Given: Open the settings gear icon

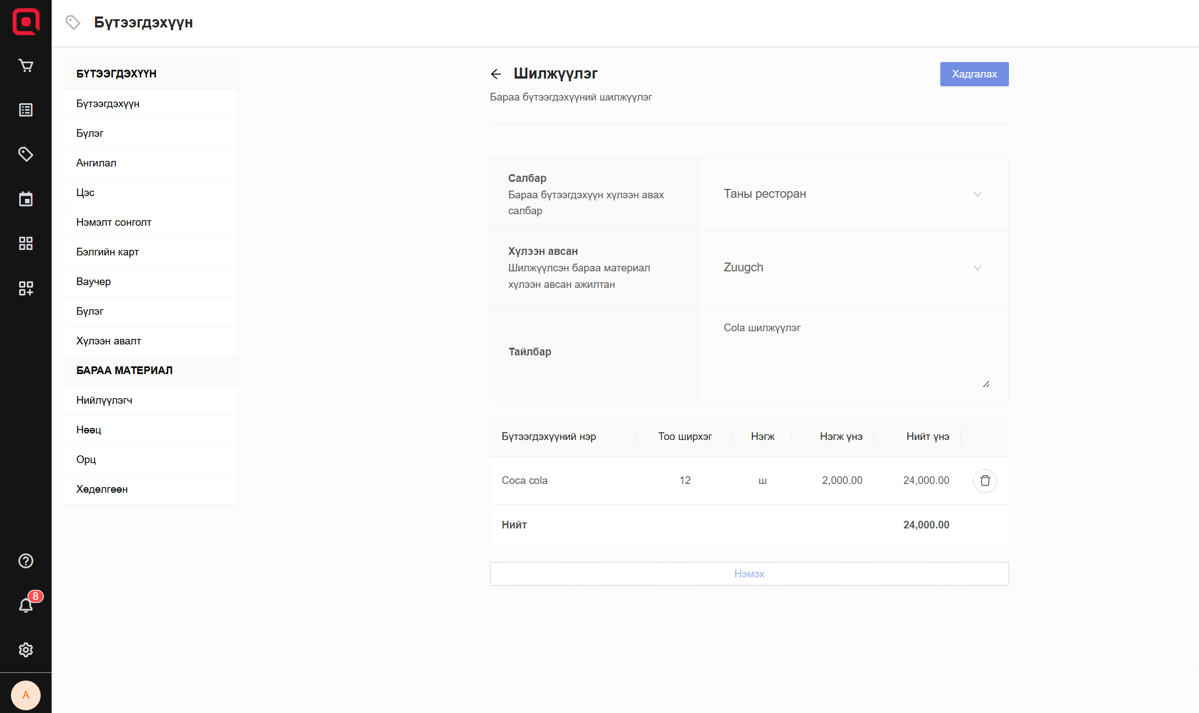Looking at the screenshot, I should click(x=26, y=650).
